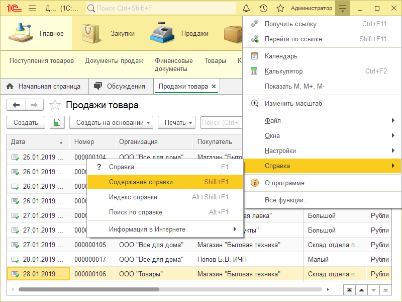Open Финансовые документы link
The image size is (402, 302).
click(173, 65)
